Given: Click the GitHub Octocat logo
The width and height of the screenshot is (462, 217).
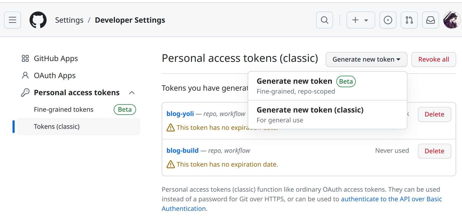Looking at the screenshot, I should [38, 20].
